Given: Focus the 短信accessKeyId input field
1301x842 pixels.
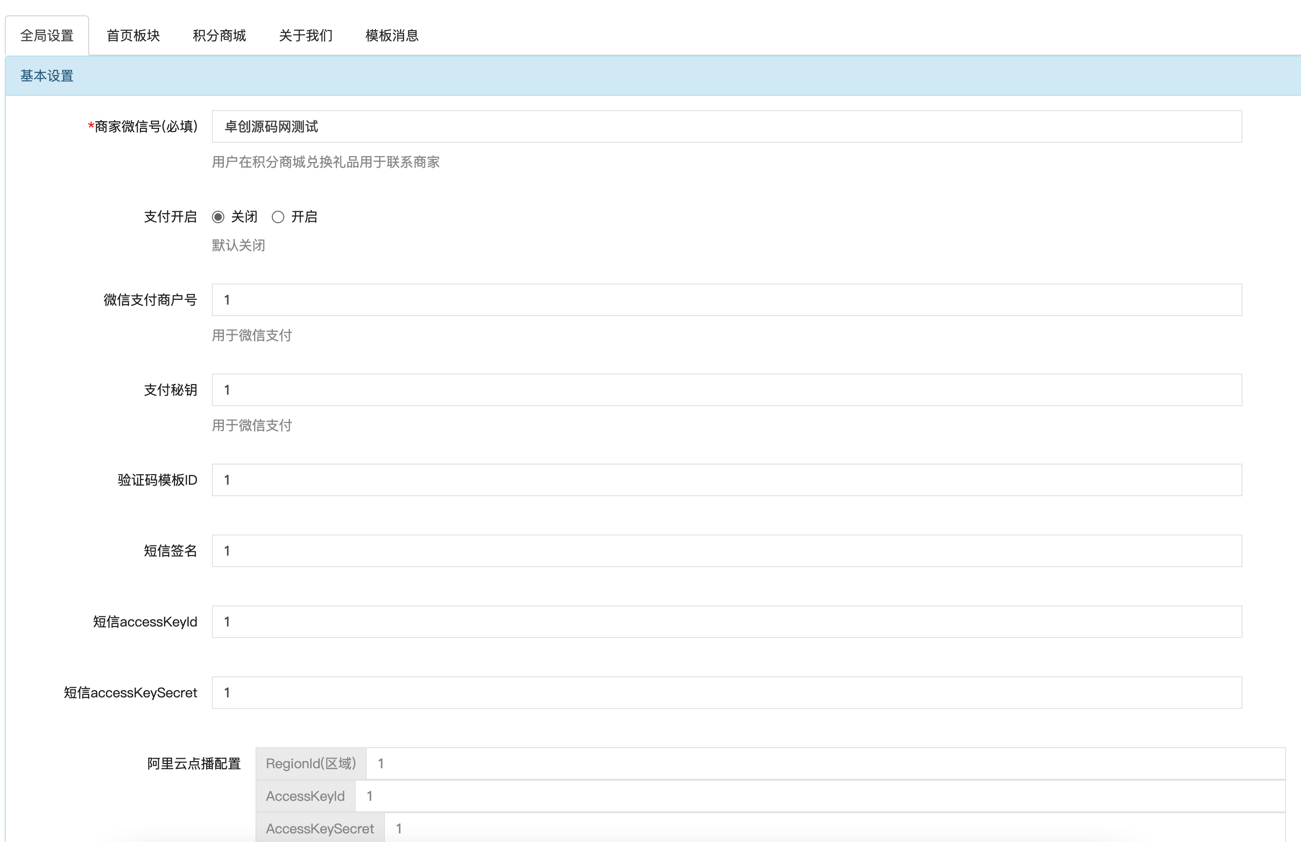Looking at the screenshot, I should pos(727,622).
